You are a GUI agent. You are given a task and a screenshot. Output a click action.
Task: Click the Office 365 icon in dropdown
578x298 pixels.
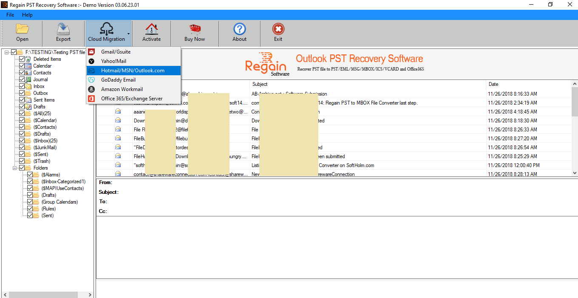click(91, 99)
